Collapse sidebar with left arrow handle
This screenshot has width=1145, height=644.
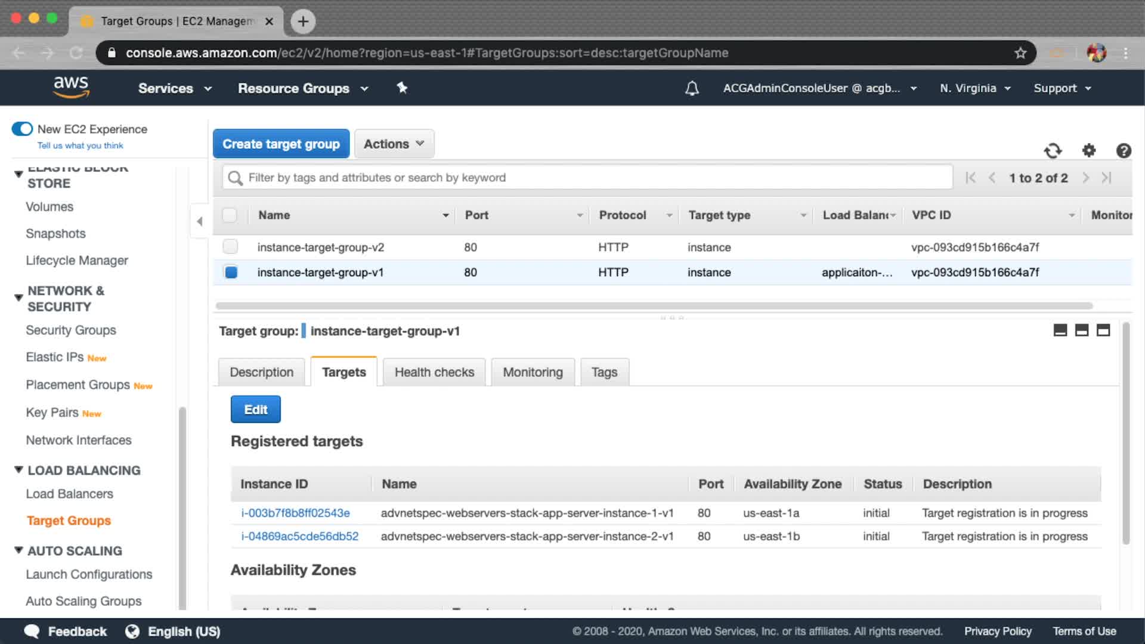click(x=200, y=221)
